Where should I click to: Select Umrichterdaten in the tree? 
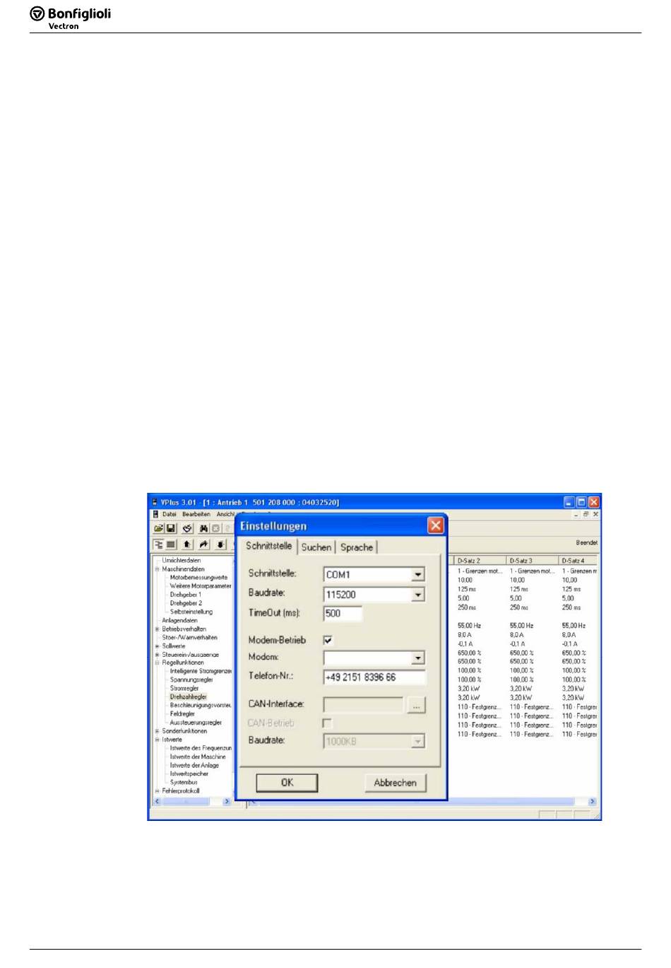pos(182,560)
